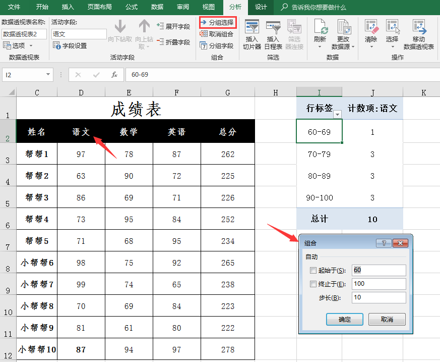The width and height of the screenshot is (440, 362).
Task: Click Ungroup (取消组合) in ribbon
Action: click(x=216, y=34)
